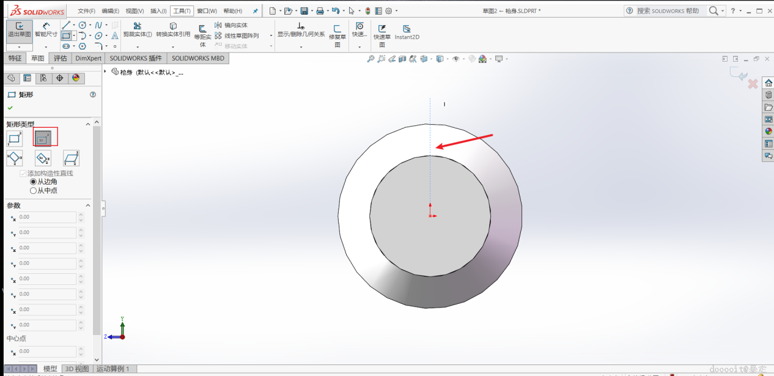Click the 退出草图 (Exit Sketch) button

coord(20,30)
